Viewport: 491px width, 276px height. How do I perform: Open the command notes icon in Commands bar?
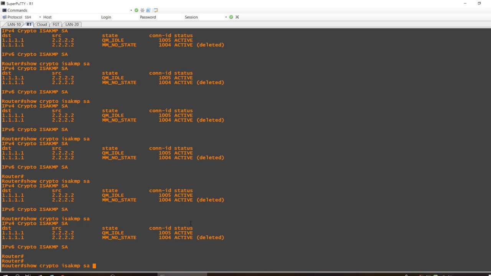(156, 10)
